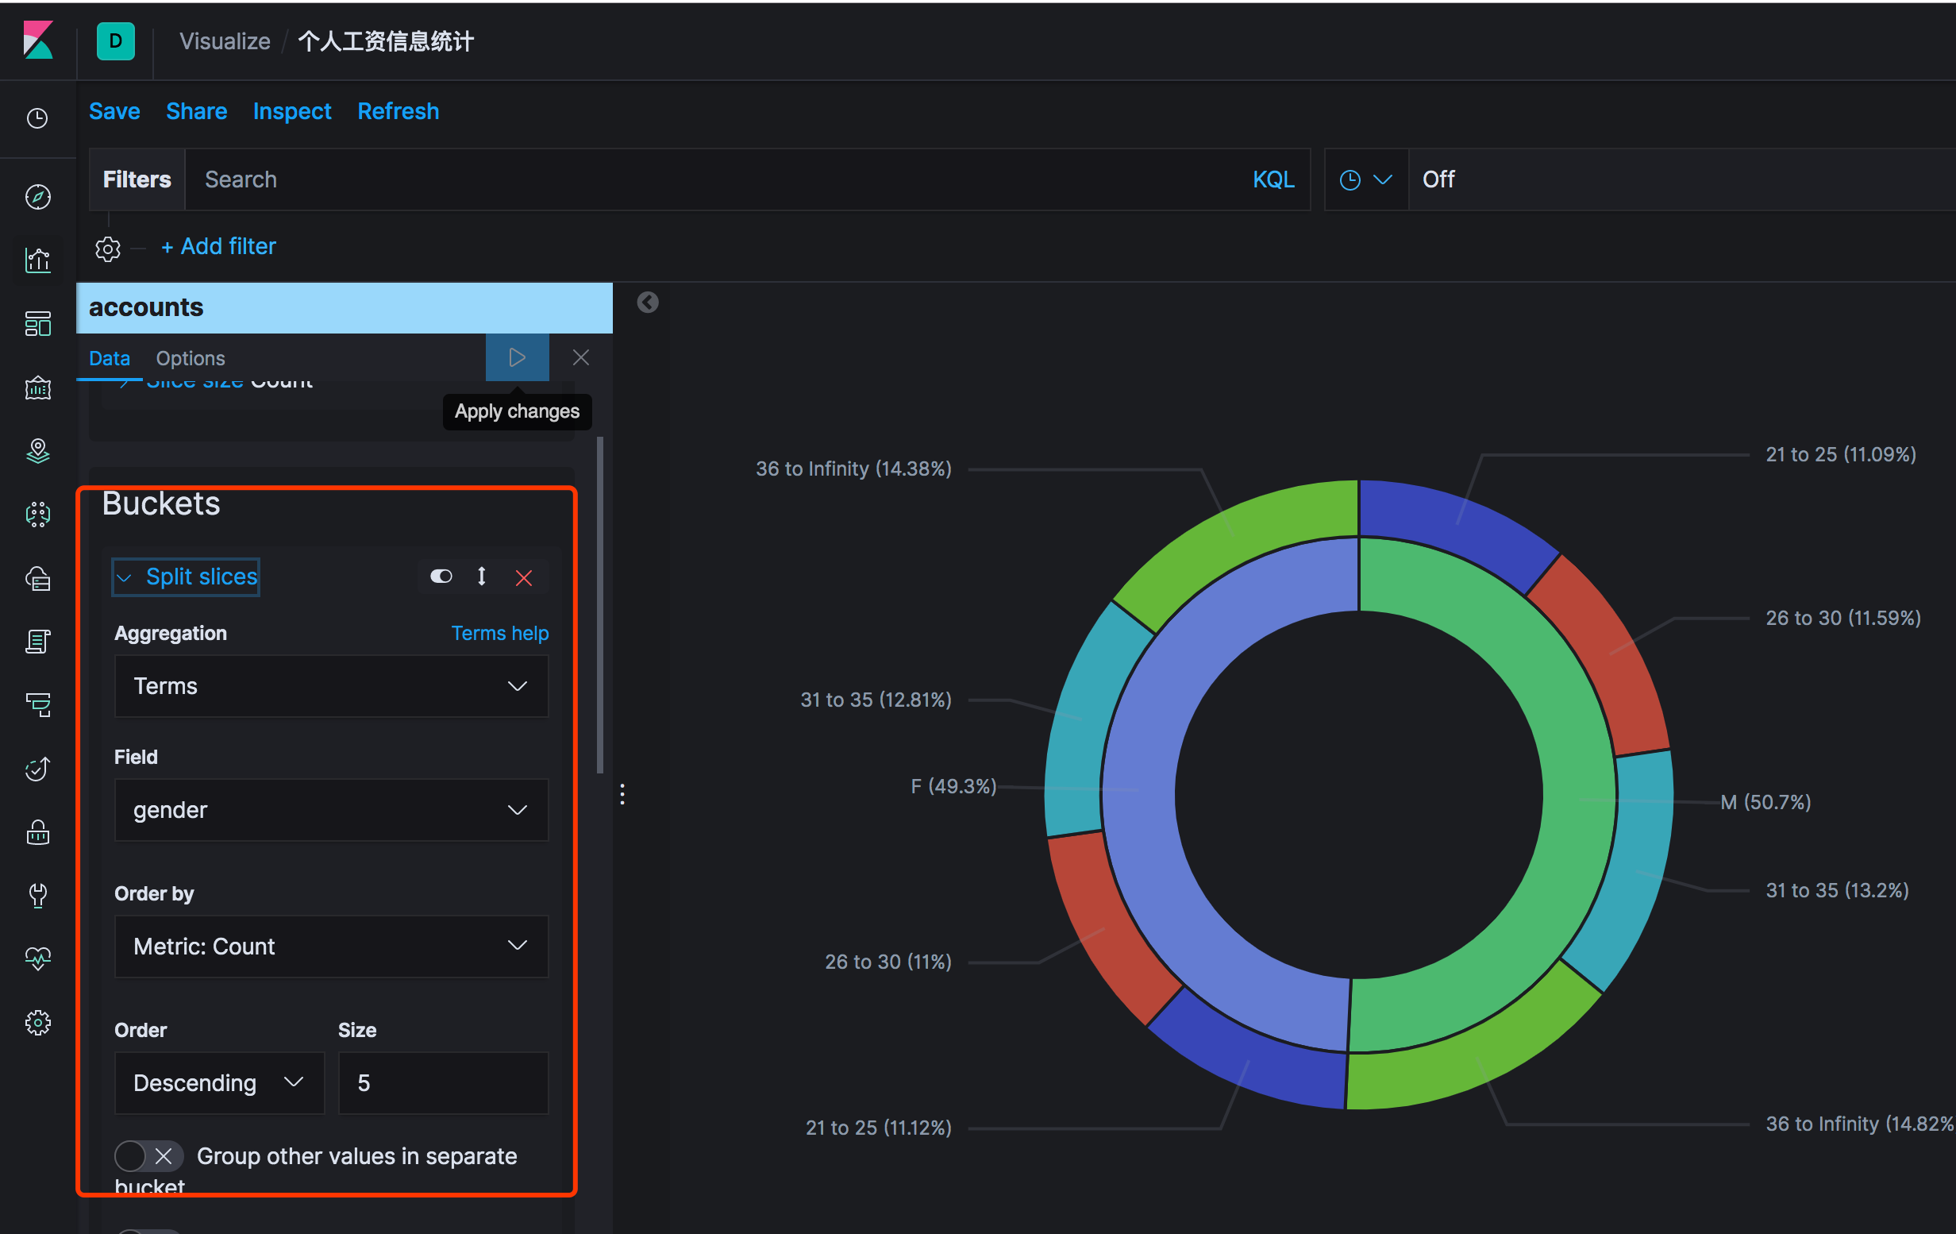Click the Apply changes button
The image size is (1956, 1234).
(x=517, y=358)
